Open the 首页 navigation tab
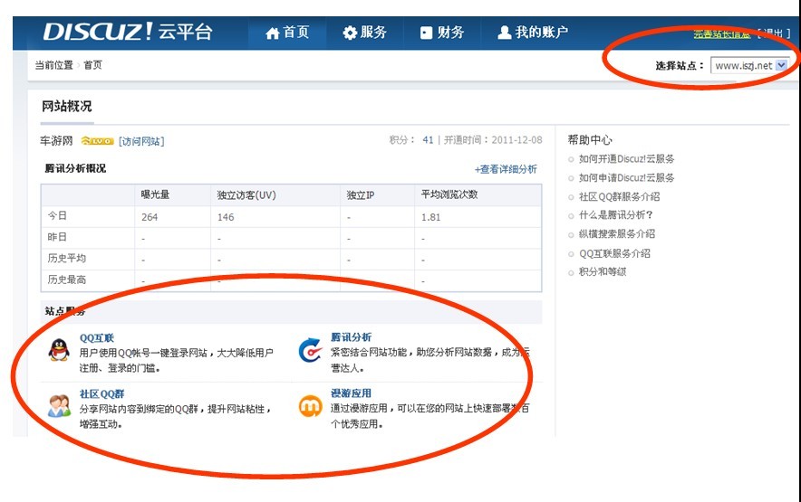The height and width of the screenshot is (502, 801). click(x=287, y=33)
